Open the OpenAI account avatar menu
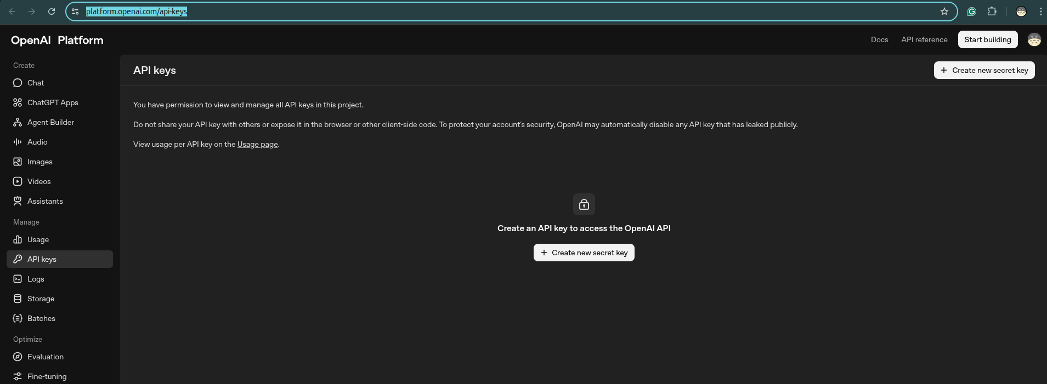Screen dimensions: 1047x384 (1034, 39)
